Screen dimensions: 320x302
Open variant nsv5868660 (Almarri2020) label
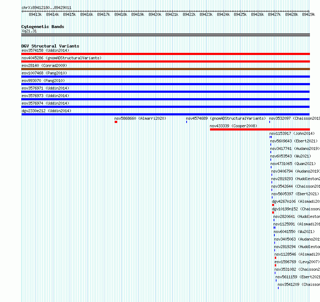click(140, 118)
